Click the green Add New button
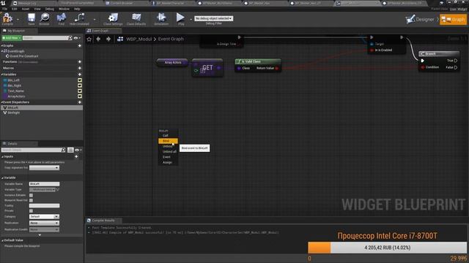 [x=12, y=38]
